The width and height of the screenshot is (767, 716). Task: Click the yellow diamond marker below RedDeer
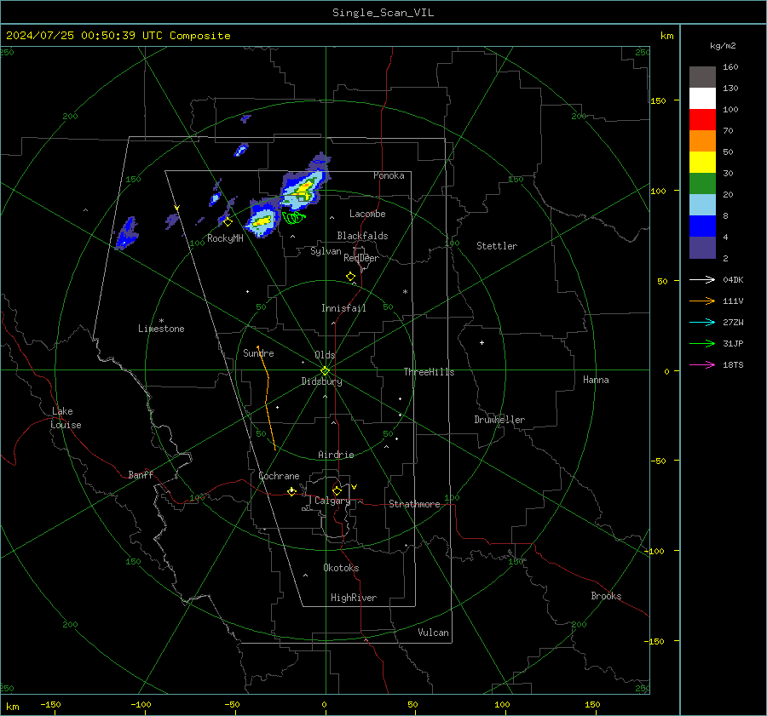point(350,277)
